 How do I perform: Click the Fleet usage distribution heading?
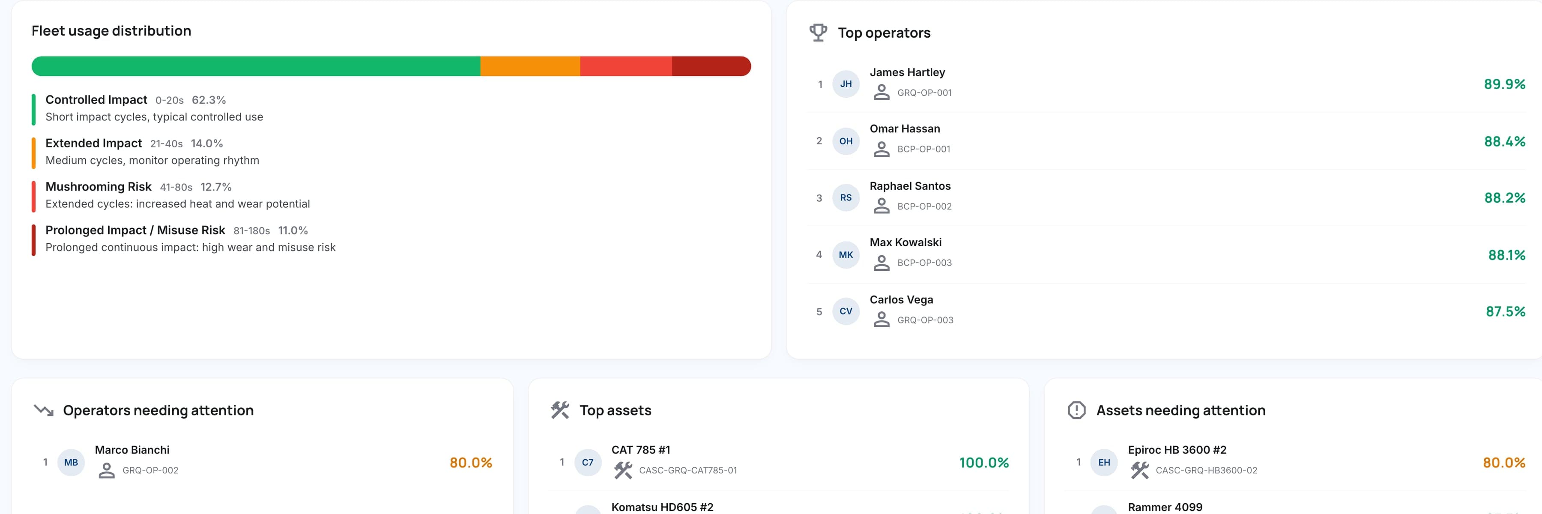[111, 31]
